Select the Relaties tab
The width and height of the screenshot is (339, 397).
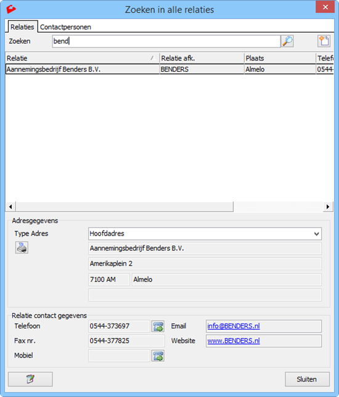click(22, 27)
